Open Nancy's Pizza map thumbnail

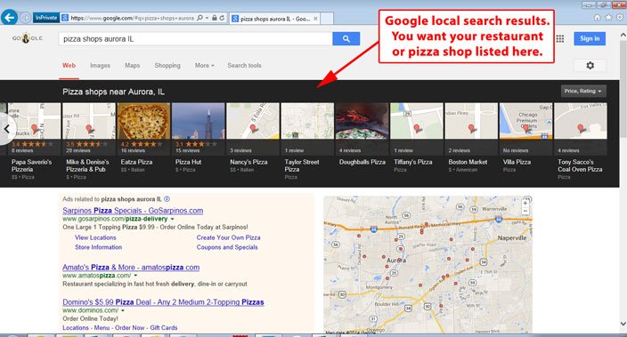tap(253, 122)
